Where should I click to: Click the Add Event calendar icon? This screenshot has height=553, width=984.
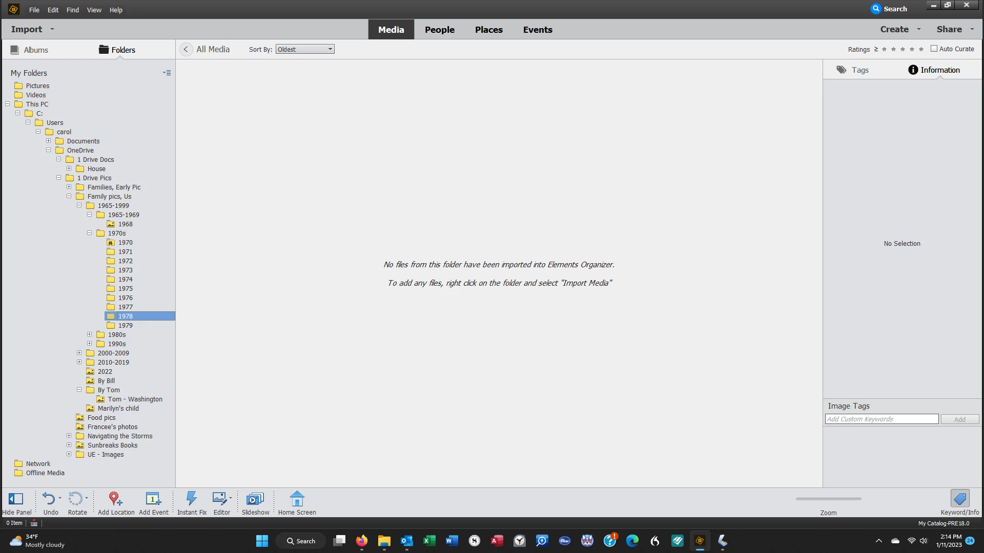coord(153,499)
